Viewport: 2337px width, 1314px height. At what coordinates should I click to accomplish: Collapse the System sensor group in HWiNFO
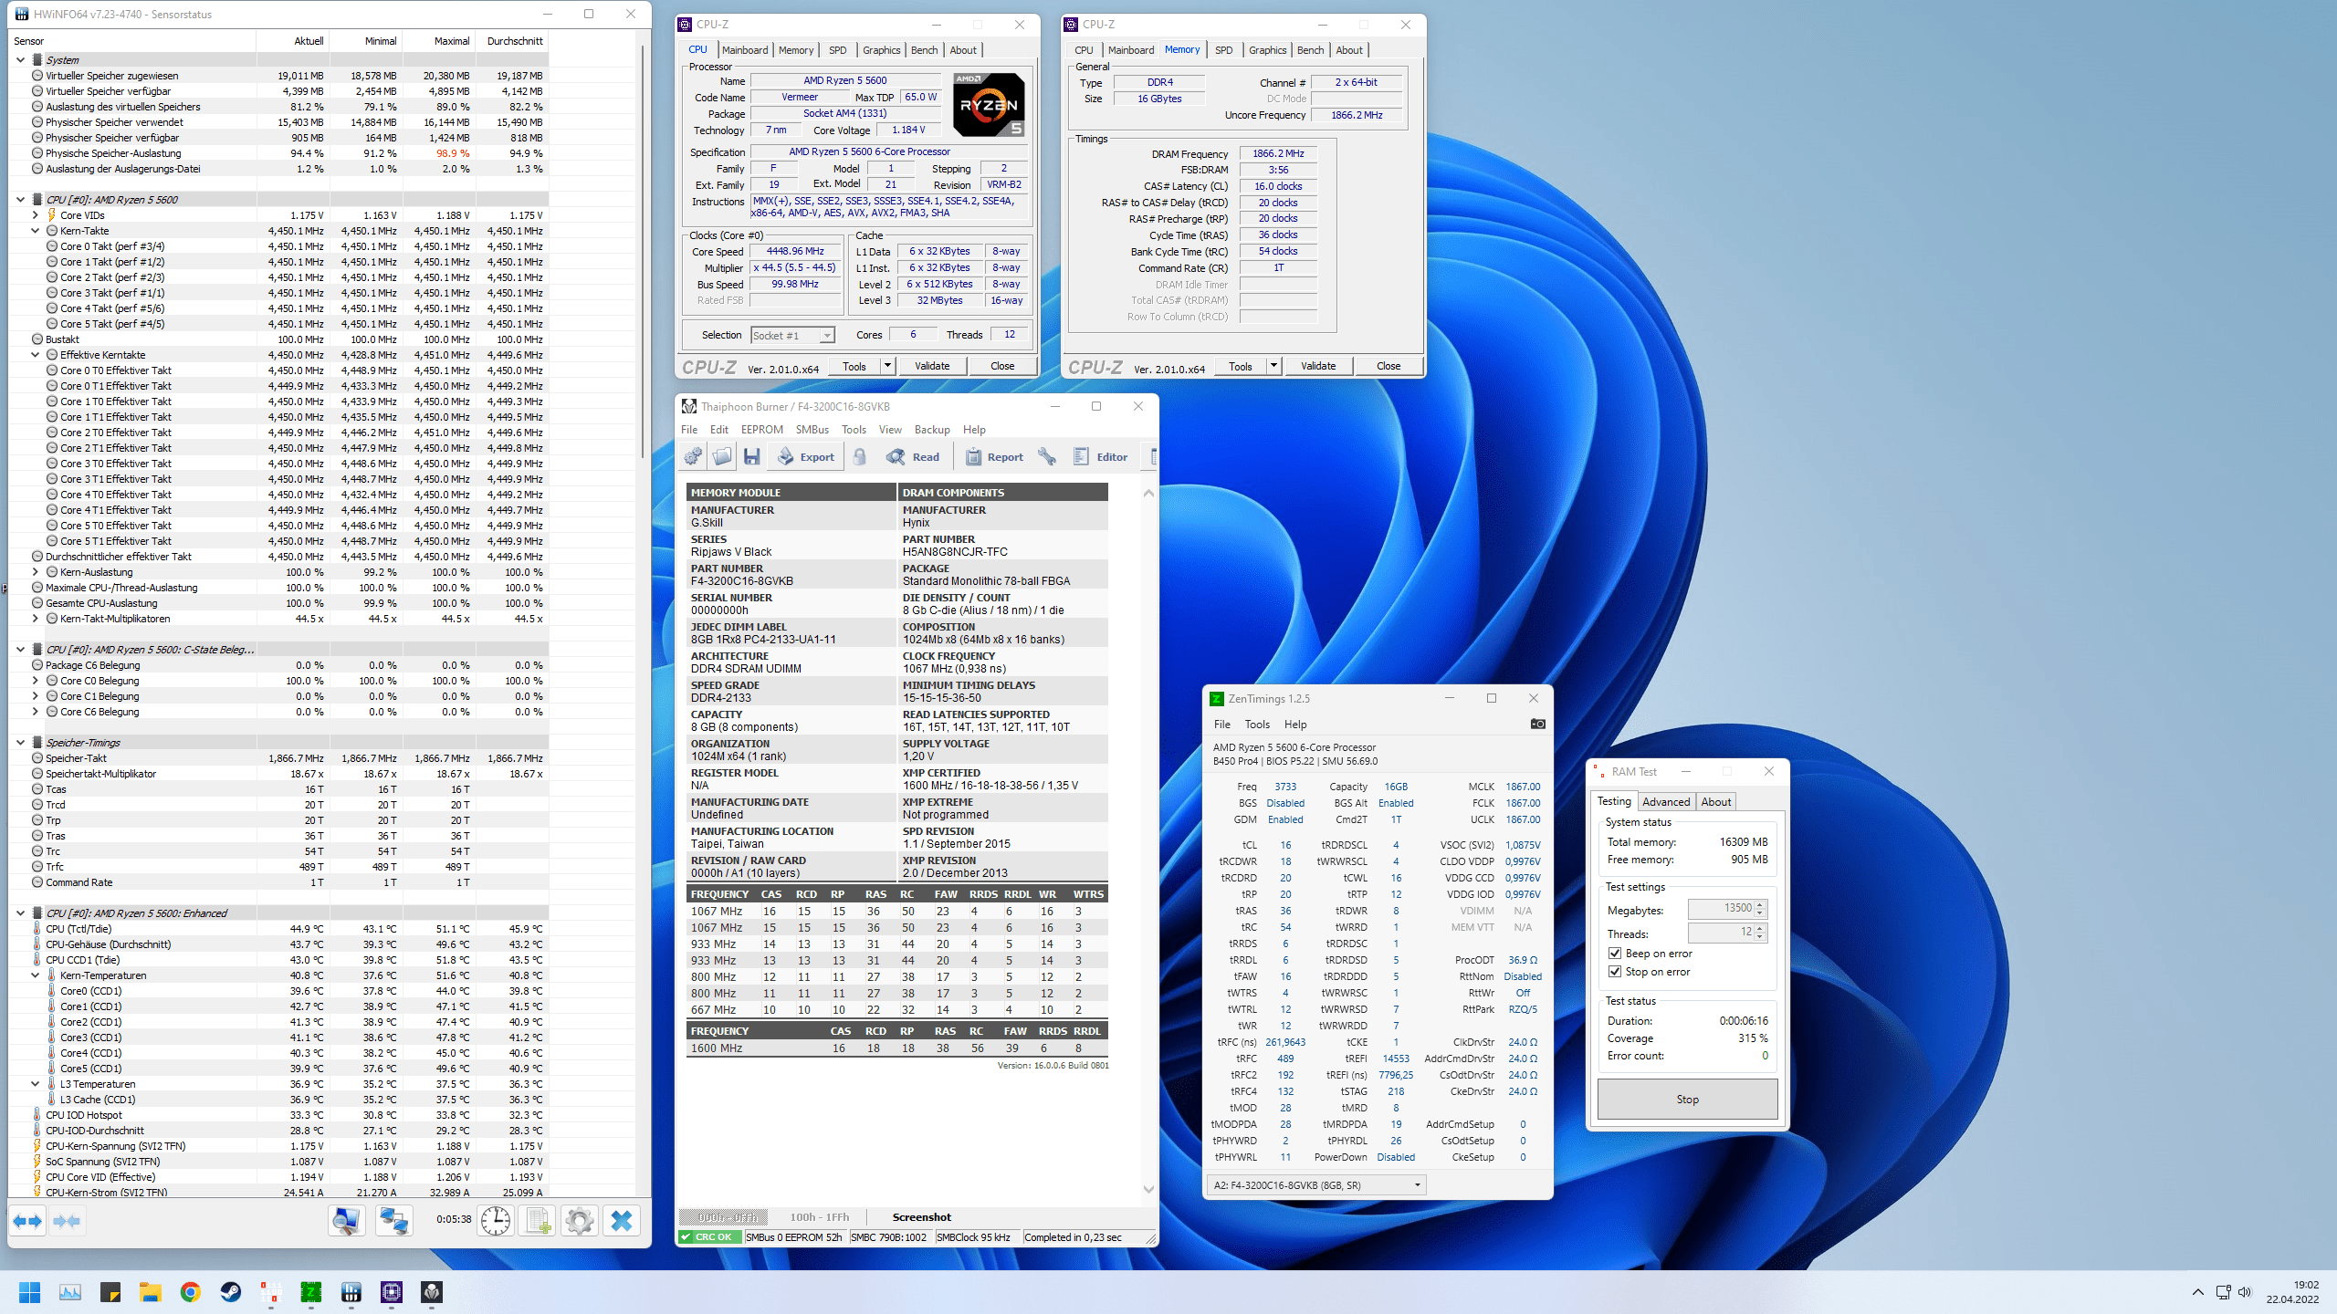click(20, 60)
